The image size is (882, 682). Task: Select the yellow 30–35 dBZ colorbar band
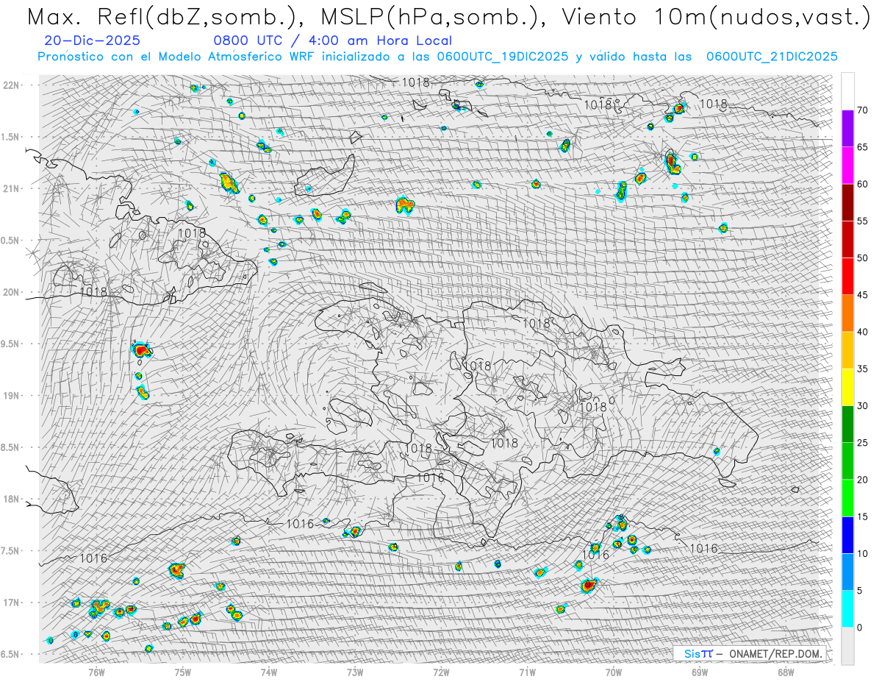tap(847, 387)
